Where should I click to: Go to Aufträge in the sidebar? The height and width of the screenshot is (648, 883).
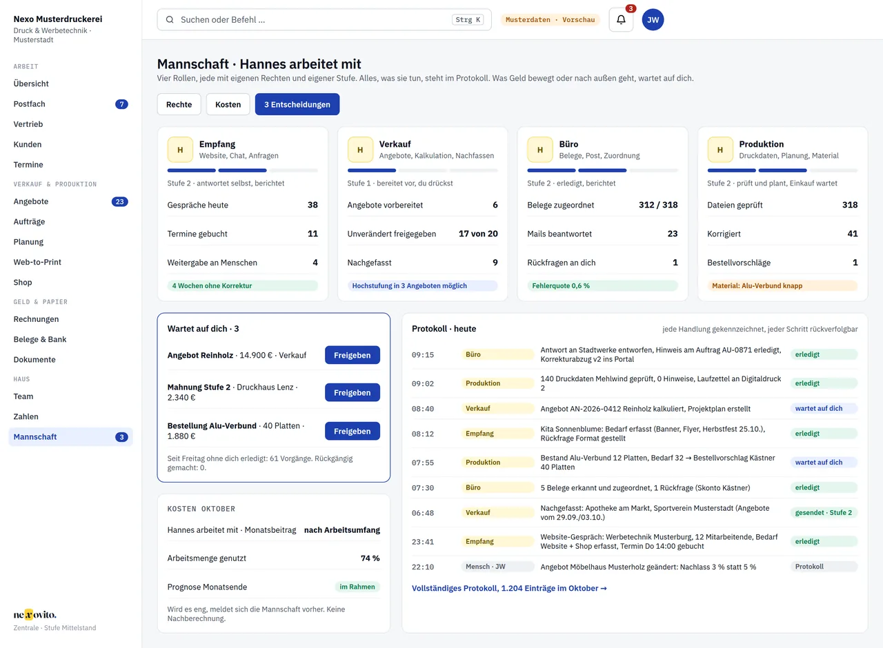[70, 221]
